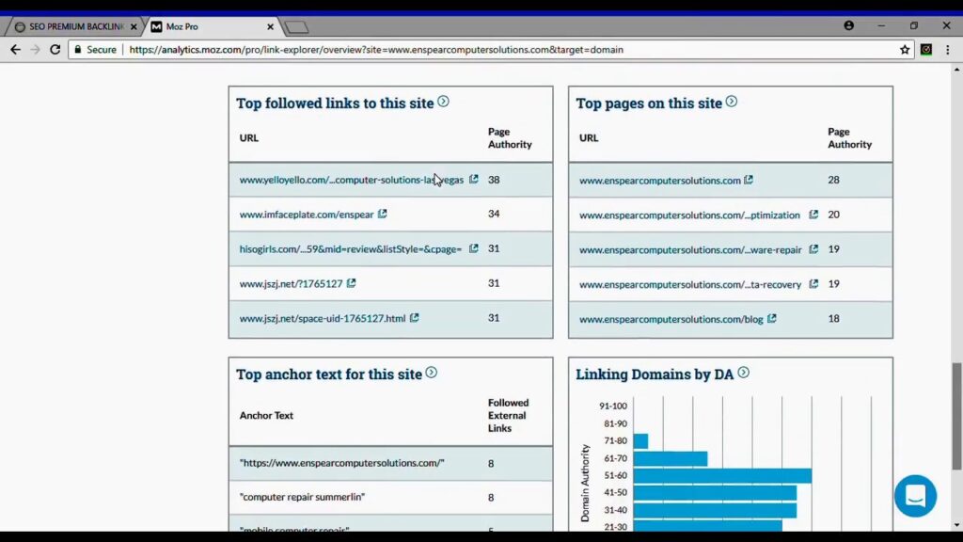View site security info via Secure padlock
The image size is (963, 542).
pyautogui.click(x=95, y=49)
